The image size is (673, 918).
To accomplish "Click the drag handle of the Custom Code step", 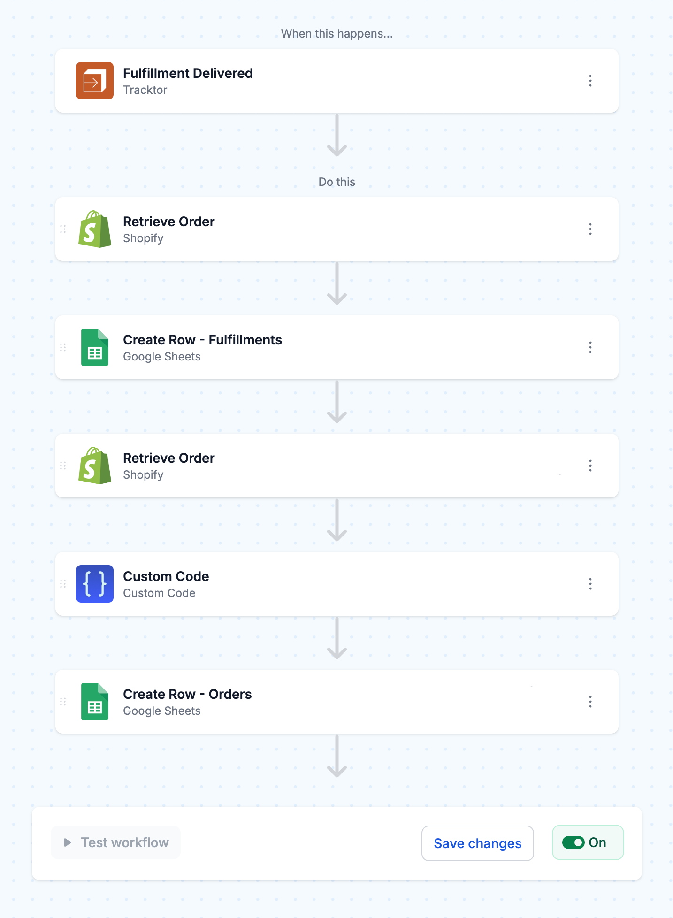I will 63,584.
